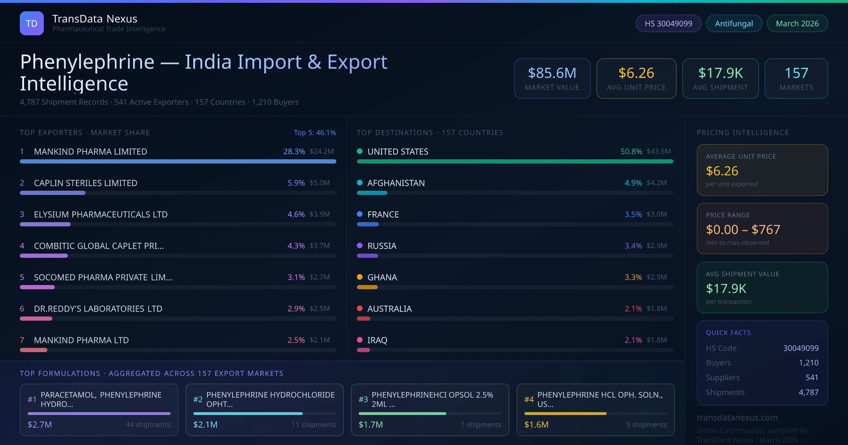Click the Price Range $0.00 – $767 card
Screen dimensions: 848x445
(x=762, y=229)
